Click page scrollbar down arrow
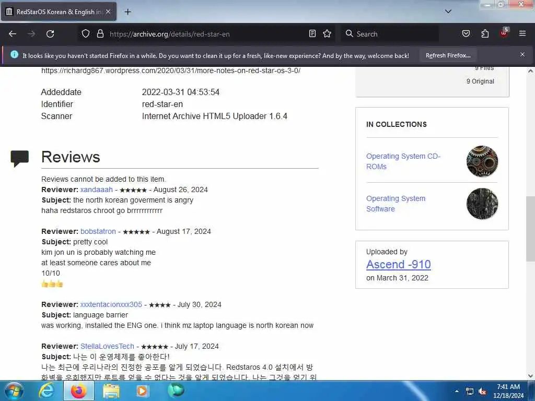 click(530, 376)
